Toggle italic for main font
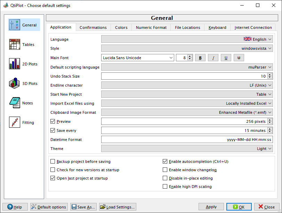 pos(213,58)
